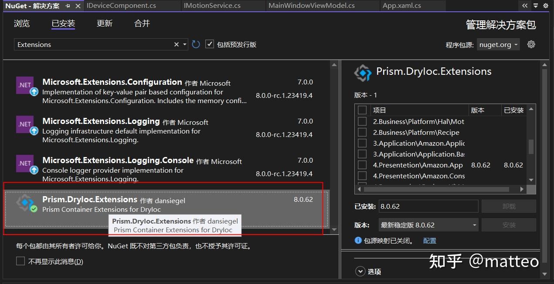
Task: Click the refresh icon next to search box
Action: [x=195, y=44]
